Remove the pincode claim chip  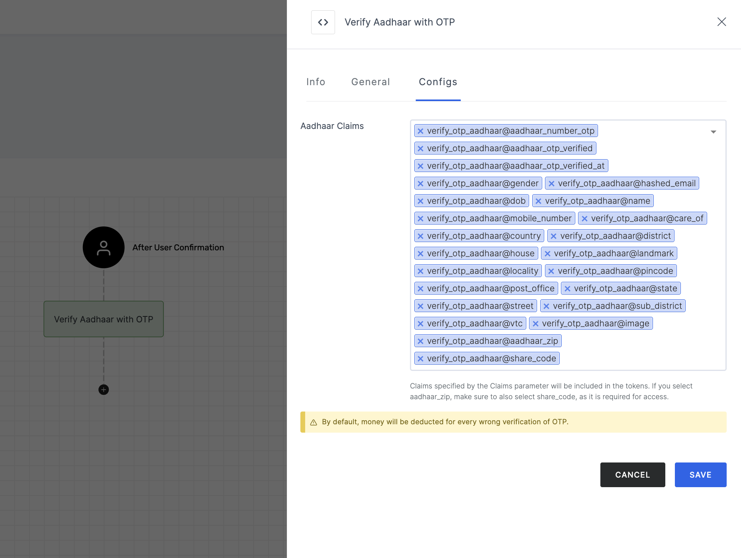click(551, 271)
